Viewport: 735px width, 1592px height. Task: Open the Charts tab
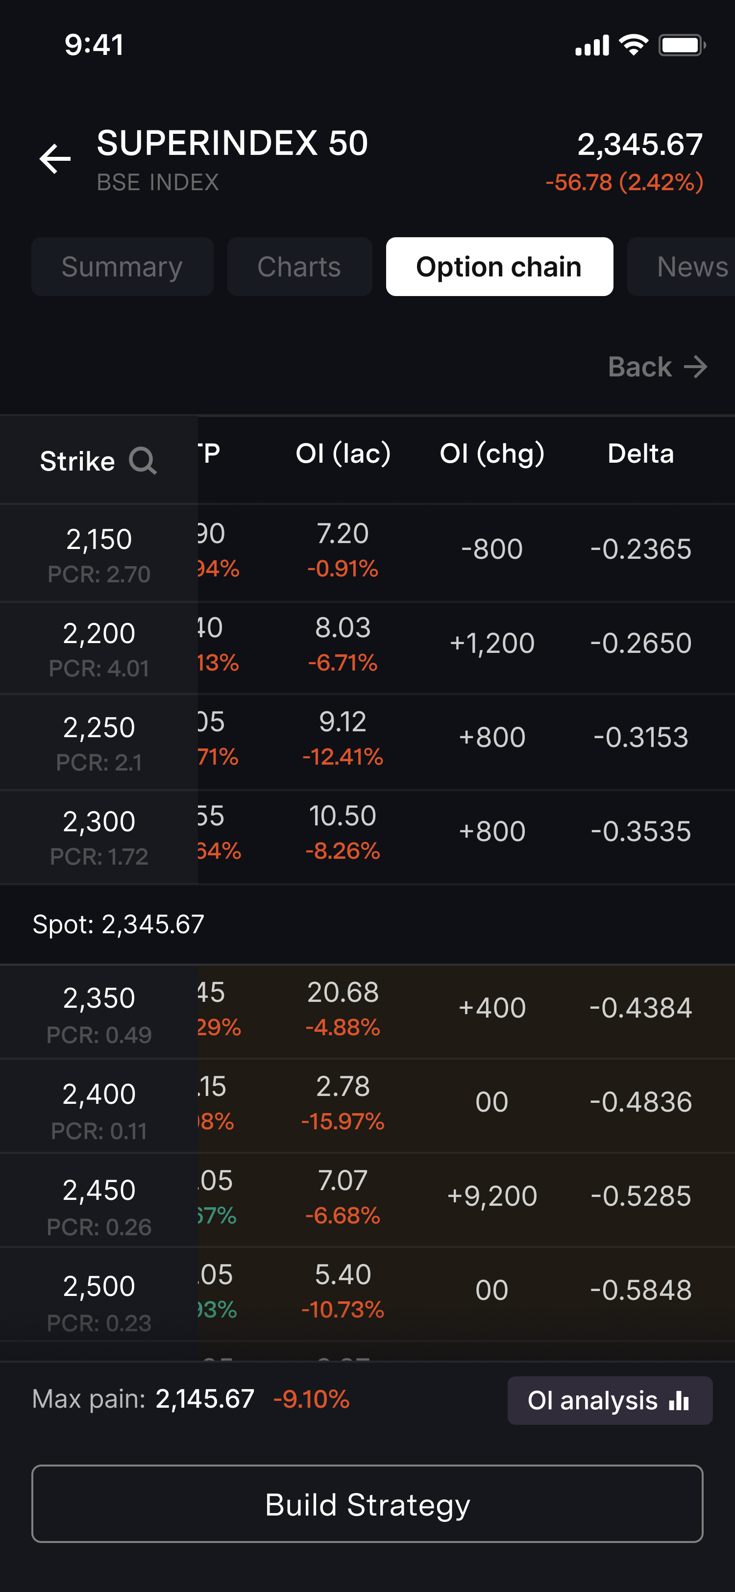coord(299,267)
